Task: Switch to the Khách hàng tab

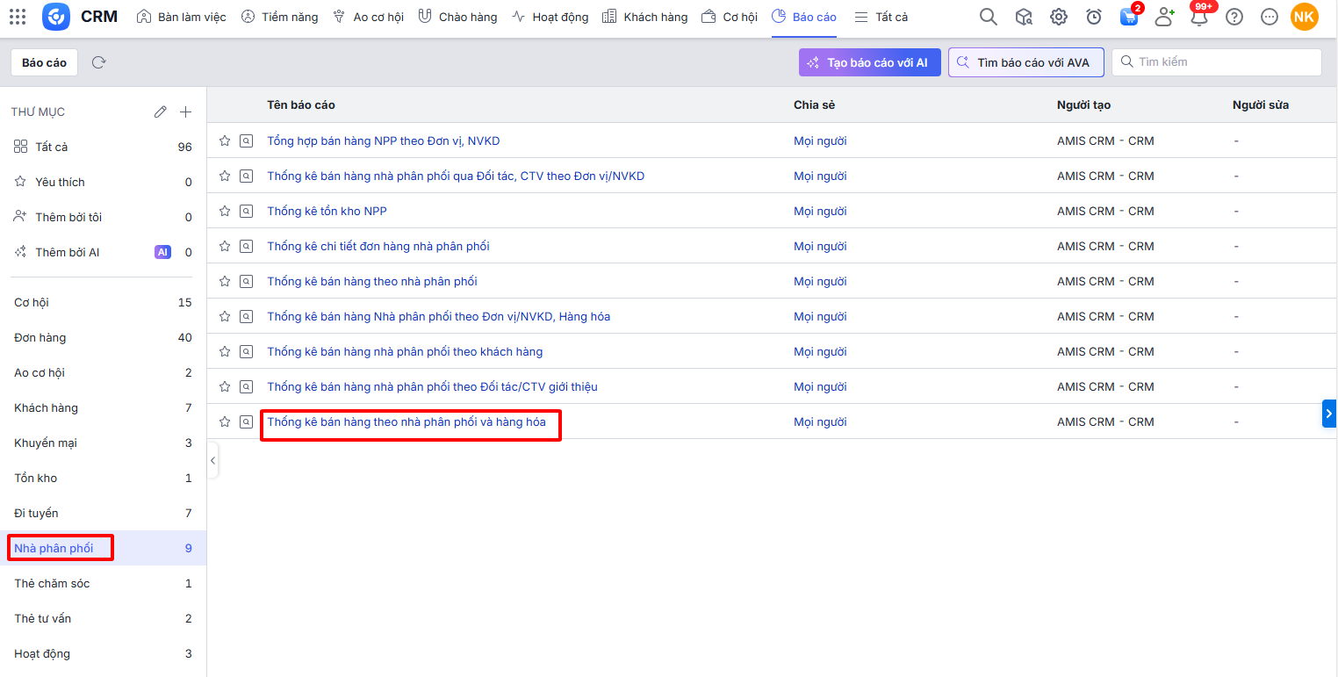Action: click(x=646, y=17)
